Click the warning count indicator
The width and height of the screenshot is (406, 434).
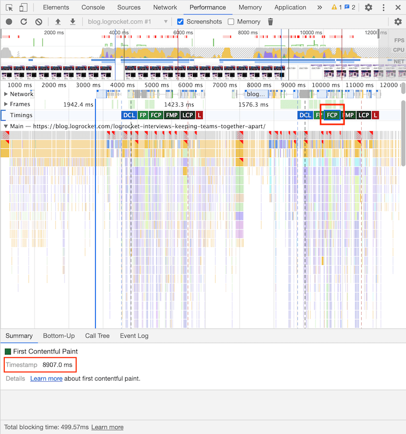point(337,7)
